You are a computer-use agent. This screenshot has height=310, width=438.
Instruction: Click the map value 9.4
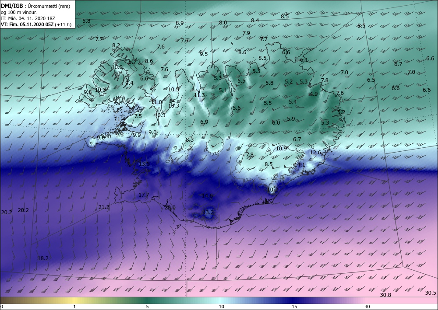pyautogui.click(x=129, y=83)
